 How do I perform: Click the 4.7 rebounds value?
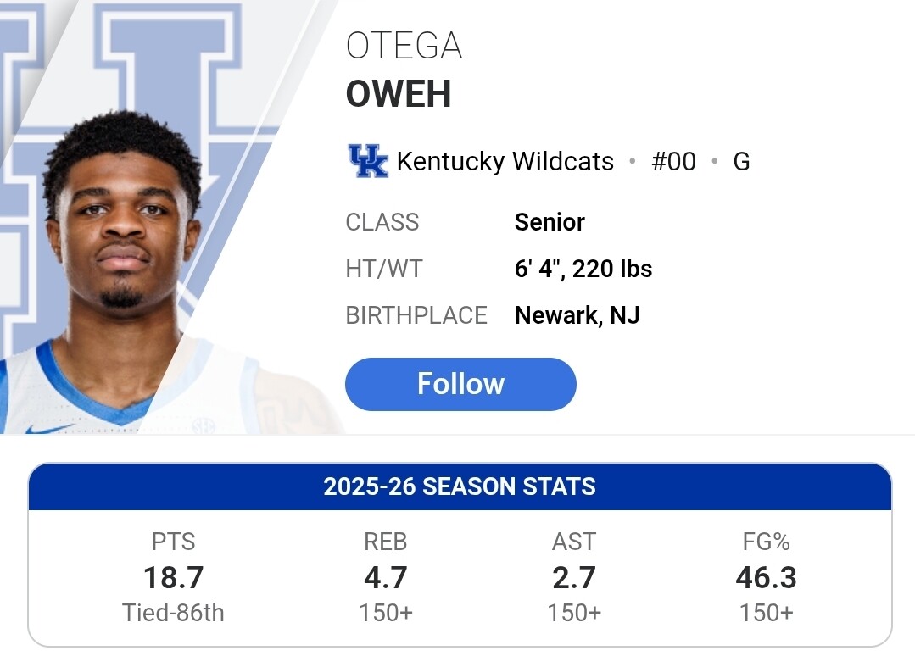click(x=385, y=577)
